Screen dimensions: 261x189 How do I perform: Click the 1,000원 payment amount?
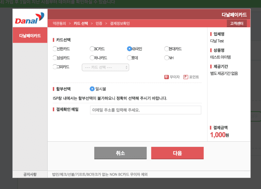point(219,135)
